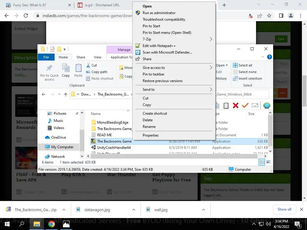Click red X delete toolbar icon
307x230 pixels.
pyautogui.click(x=236, y=105)
